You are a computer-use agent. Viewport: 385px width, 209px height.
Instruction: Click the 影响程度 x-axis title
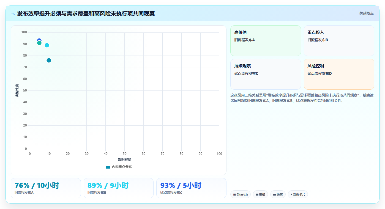pyautogui.click(x=124, y=159)
